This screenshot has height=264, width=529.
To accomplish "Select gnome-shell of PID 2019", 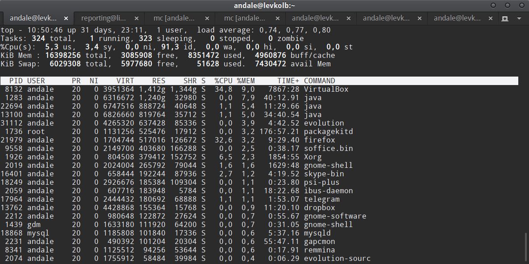I will (x=328, y=165).
